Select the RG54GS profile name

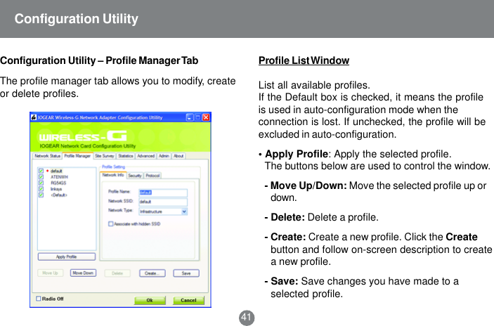tap(58, 183)
